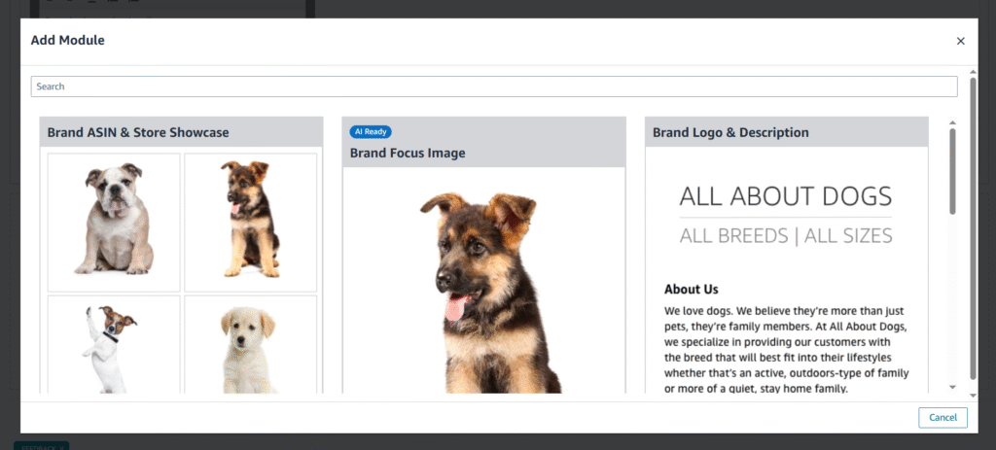The image size is (996, 450).
Task: Click the AI Ready badge
Action: point(371,132)
